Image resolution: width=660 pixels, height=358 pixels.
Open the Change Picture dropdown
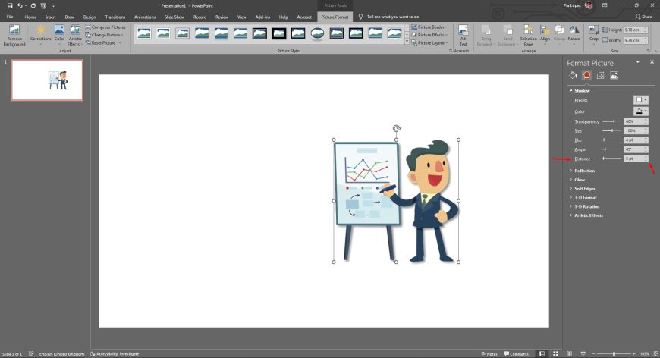105,35
